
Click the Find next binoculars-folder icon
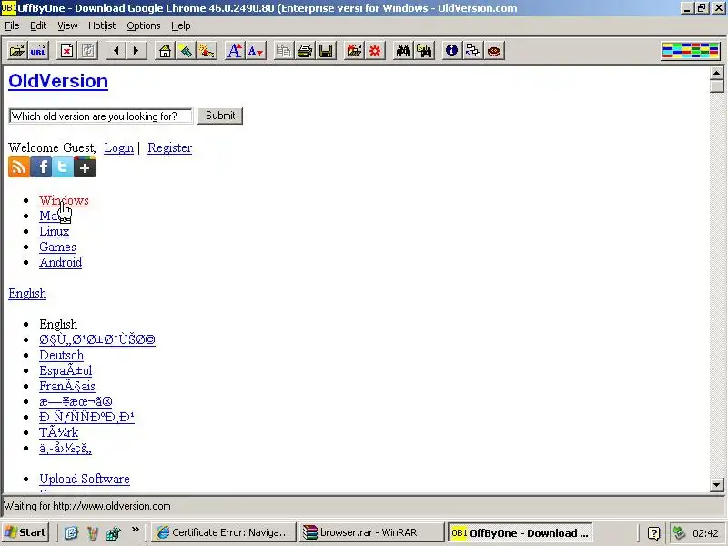click(x=424, y=50)
